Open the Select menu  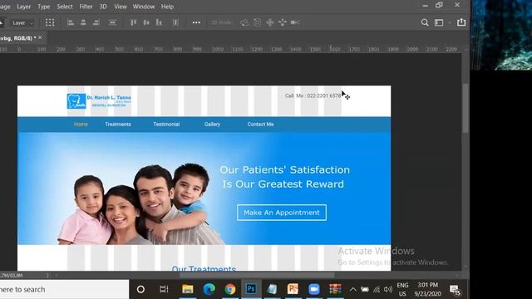(x=65, y=7)
